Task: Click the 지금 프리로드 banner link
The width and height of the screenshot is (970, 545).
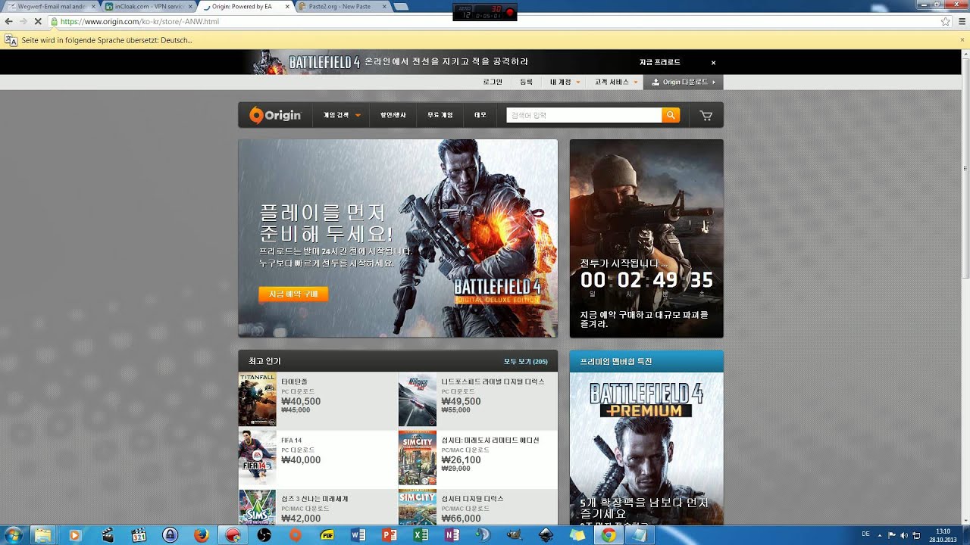Action: click(659, 62)
